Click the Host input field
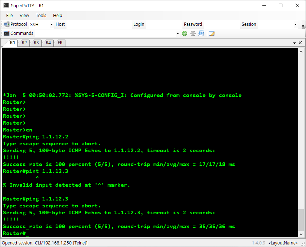This screenshot has width=306, height=247. [x=99, y=24]
